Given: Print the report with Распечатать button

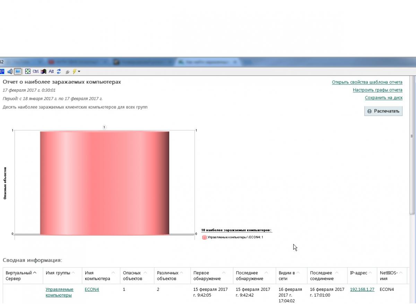Looking at the screenshot, I should pos(383,111).
